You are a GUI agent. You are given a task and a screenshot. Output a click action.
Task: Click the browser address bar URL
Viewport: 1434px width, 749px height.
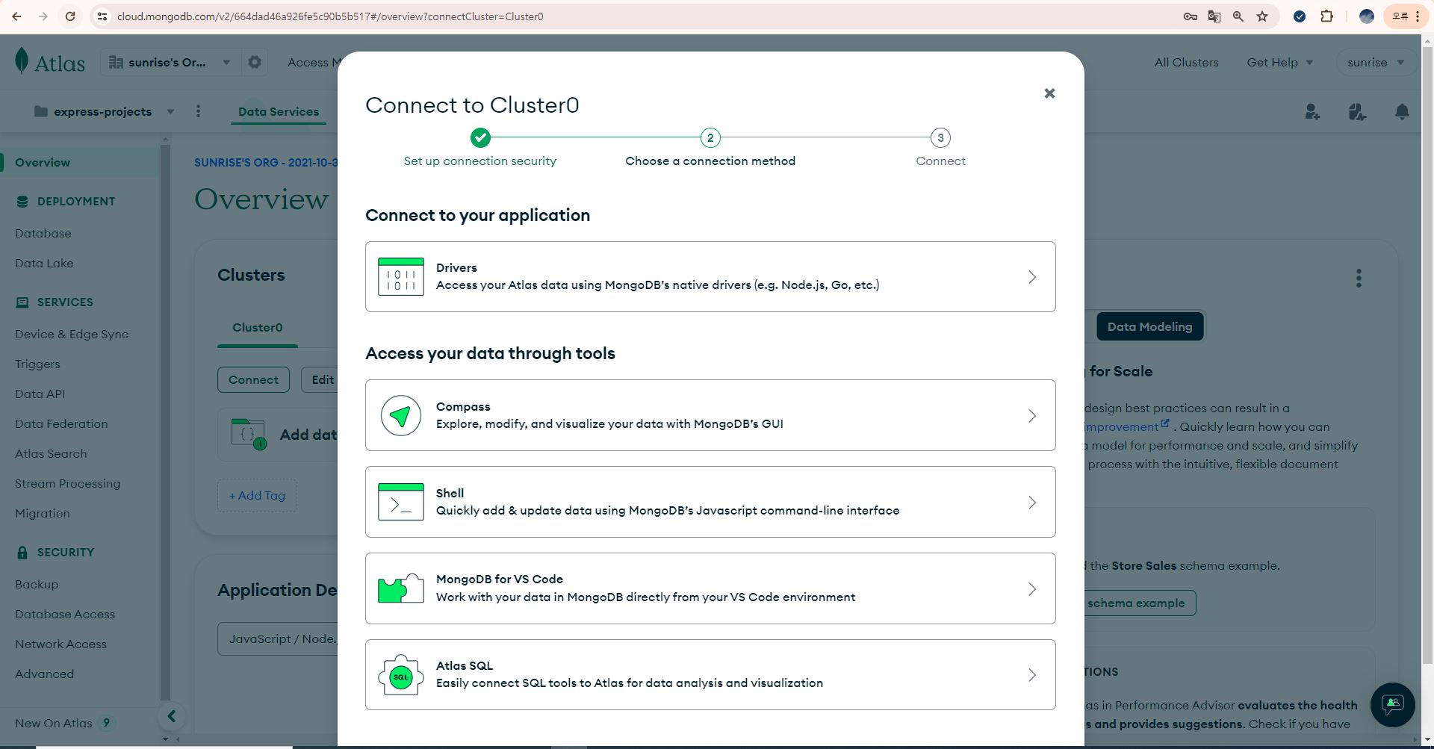[x=330, y=16]
